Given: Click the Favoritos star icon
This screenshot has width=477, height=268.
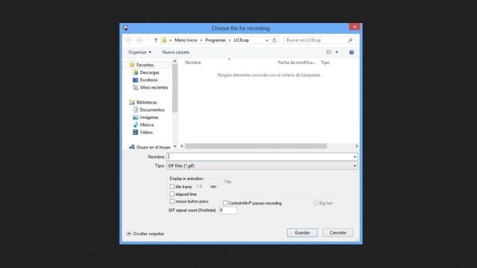Looking at the screenshot, I should [x=132, y=65].
